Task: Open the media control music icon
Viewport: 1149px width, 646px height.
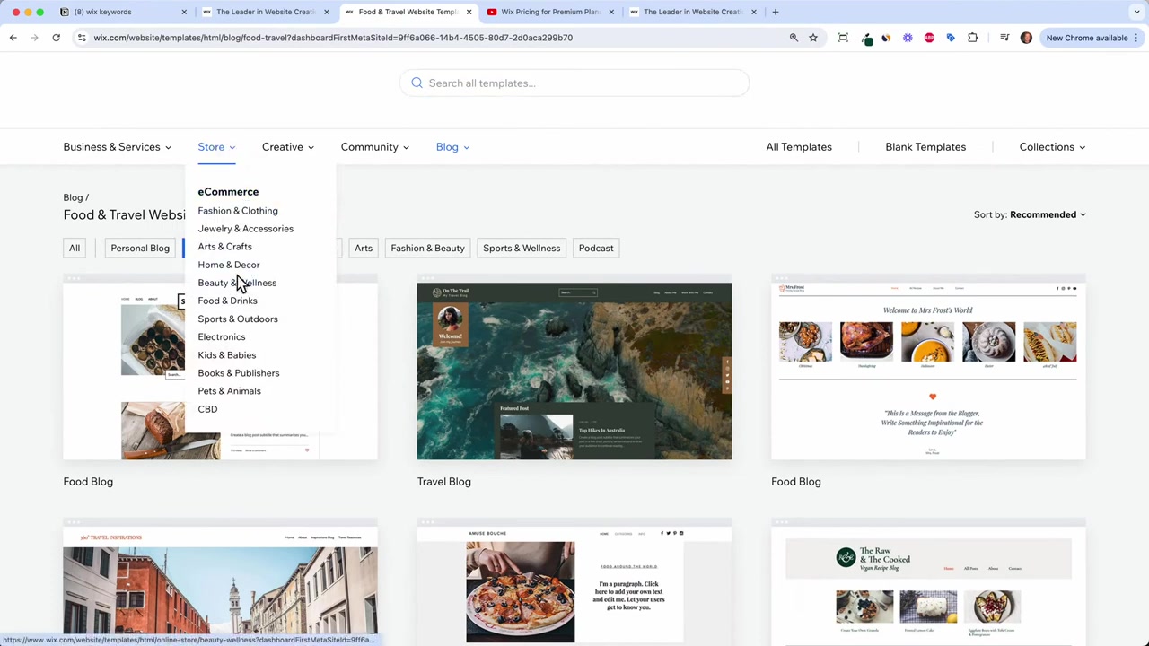Action: tap(1004, 38)
